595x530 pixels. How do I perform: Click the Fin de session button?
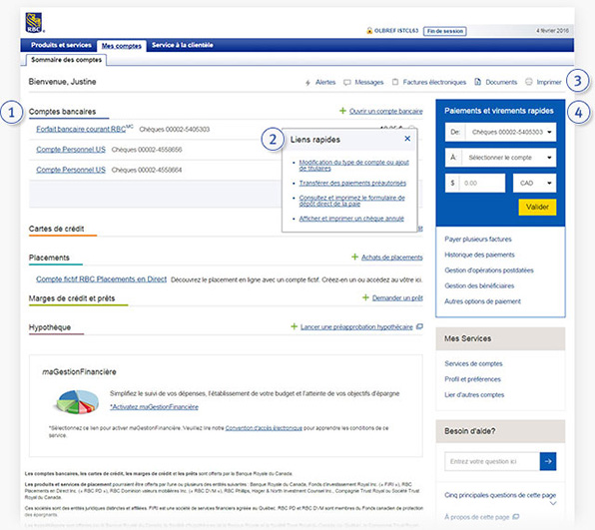[x=444, y=31]
